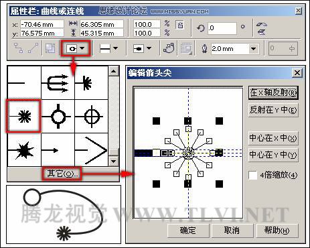The image size is (310, 248).
Task: Enable the 4倍缩放(4) checkbox
Action: pyautogui.click(x=253, y=175)
